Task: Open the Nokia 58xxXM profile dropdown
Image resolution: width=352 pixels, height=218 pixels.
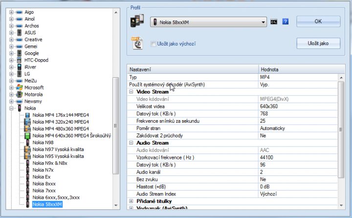Action: pyautogui.click(x=208, y=22)
